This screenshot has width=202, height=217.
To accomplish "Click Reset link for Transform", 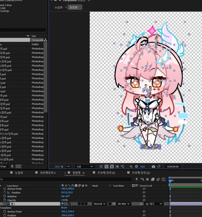I will (x=64, y=208).
